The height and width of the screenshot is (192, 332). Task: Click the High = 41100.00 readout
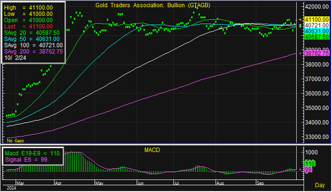click(28, 8)
